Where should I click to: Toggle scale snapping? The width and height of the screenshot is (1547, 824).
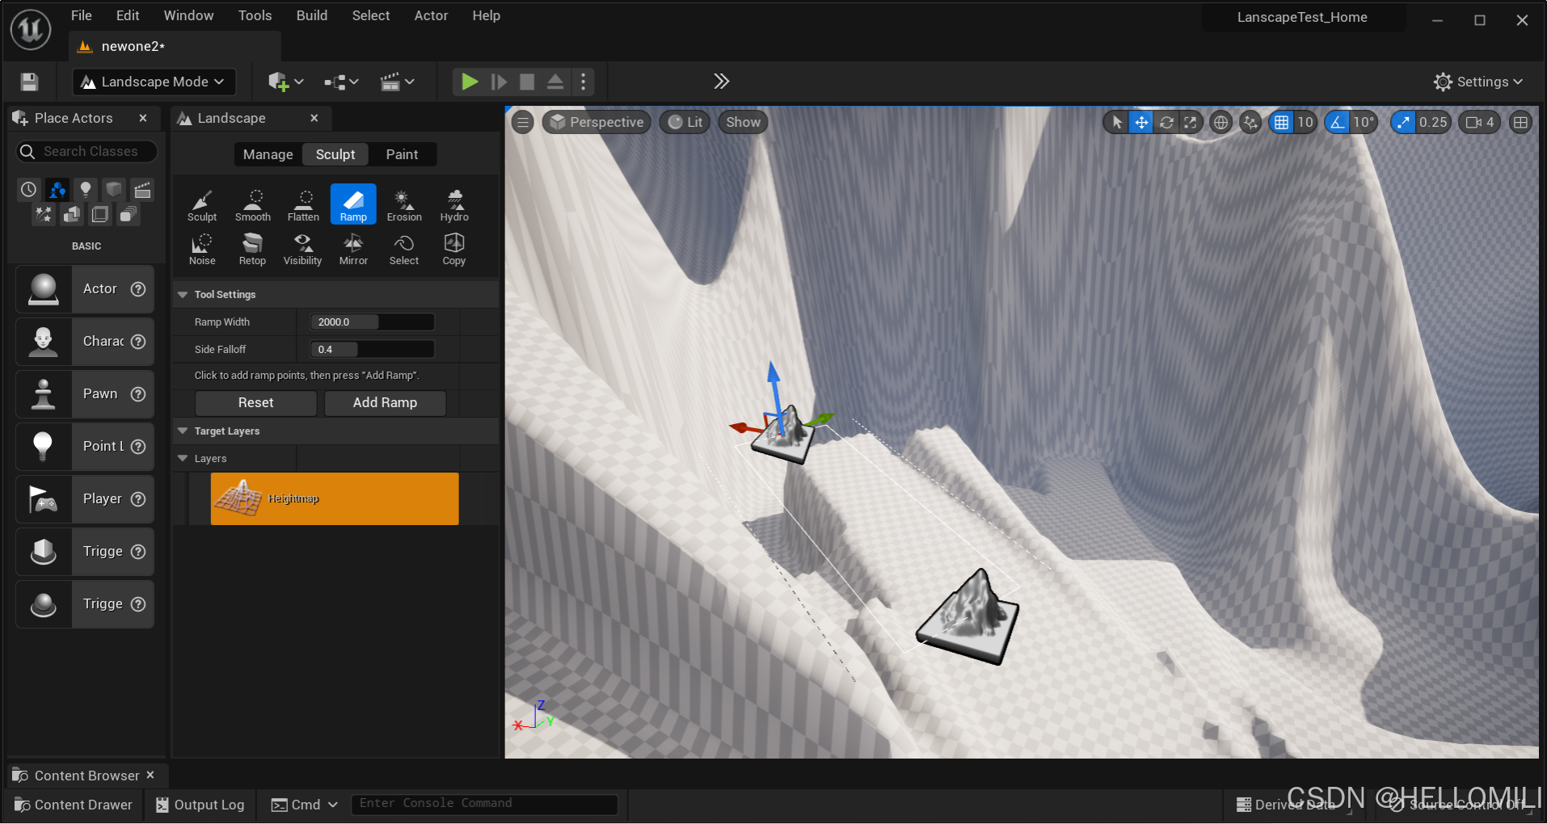click(x=1403, y=123)
